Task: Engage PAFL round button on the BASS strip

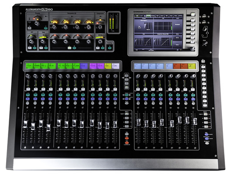Action: click(x=83, y=103)
